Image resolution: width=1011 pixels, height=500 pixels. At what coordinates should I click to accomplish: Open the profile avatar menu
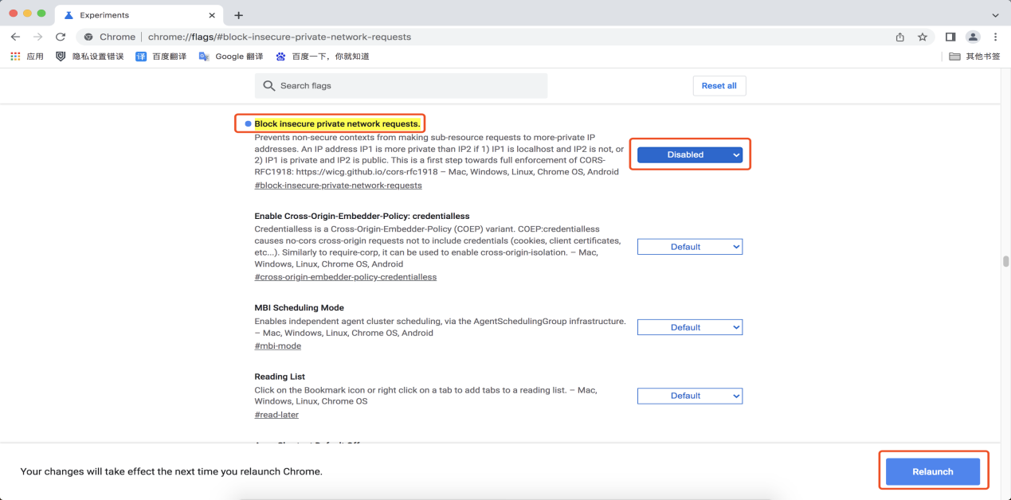(973, 37)
